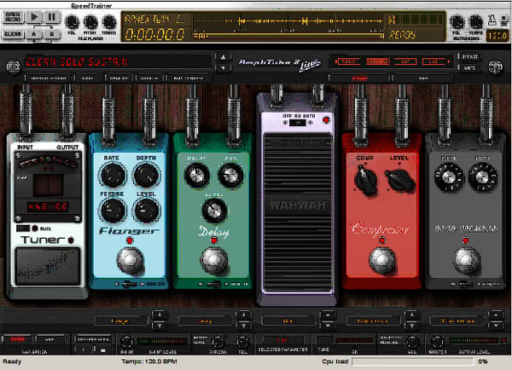Click the file player Vol knob
This screenshot has width=512, height=370.
[72, 22]
